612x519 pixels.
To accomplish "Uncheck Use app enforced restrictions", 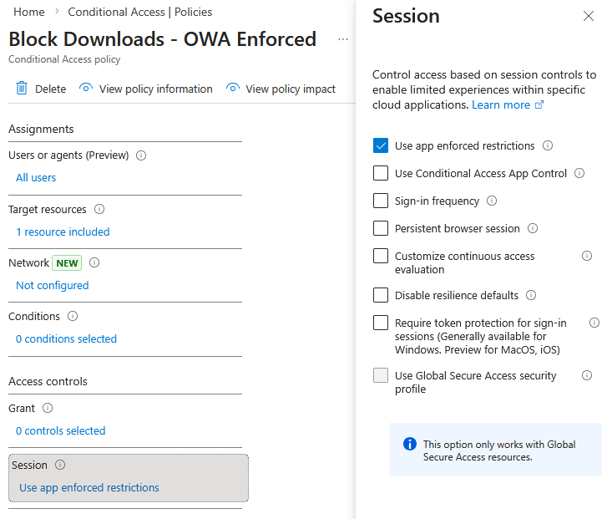I will click(x=381, y=145).
